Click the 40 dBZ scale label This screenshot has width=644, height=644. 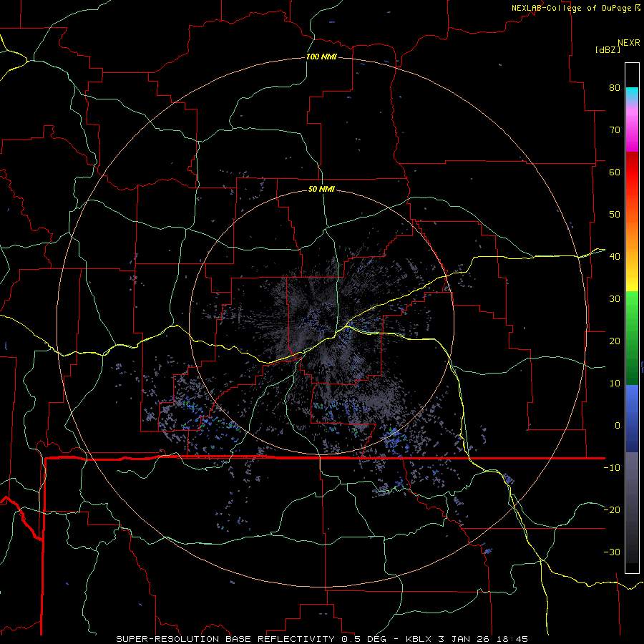pos(615,257)
